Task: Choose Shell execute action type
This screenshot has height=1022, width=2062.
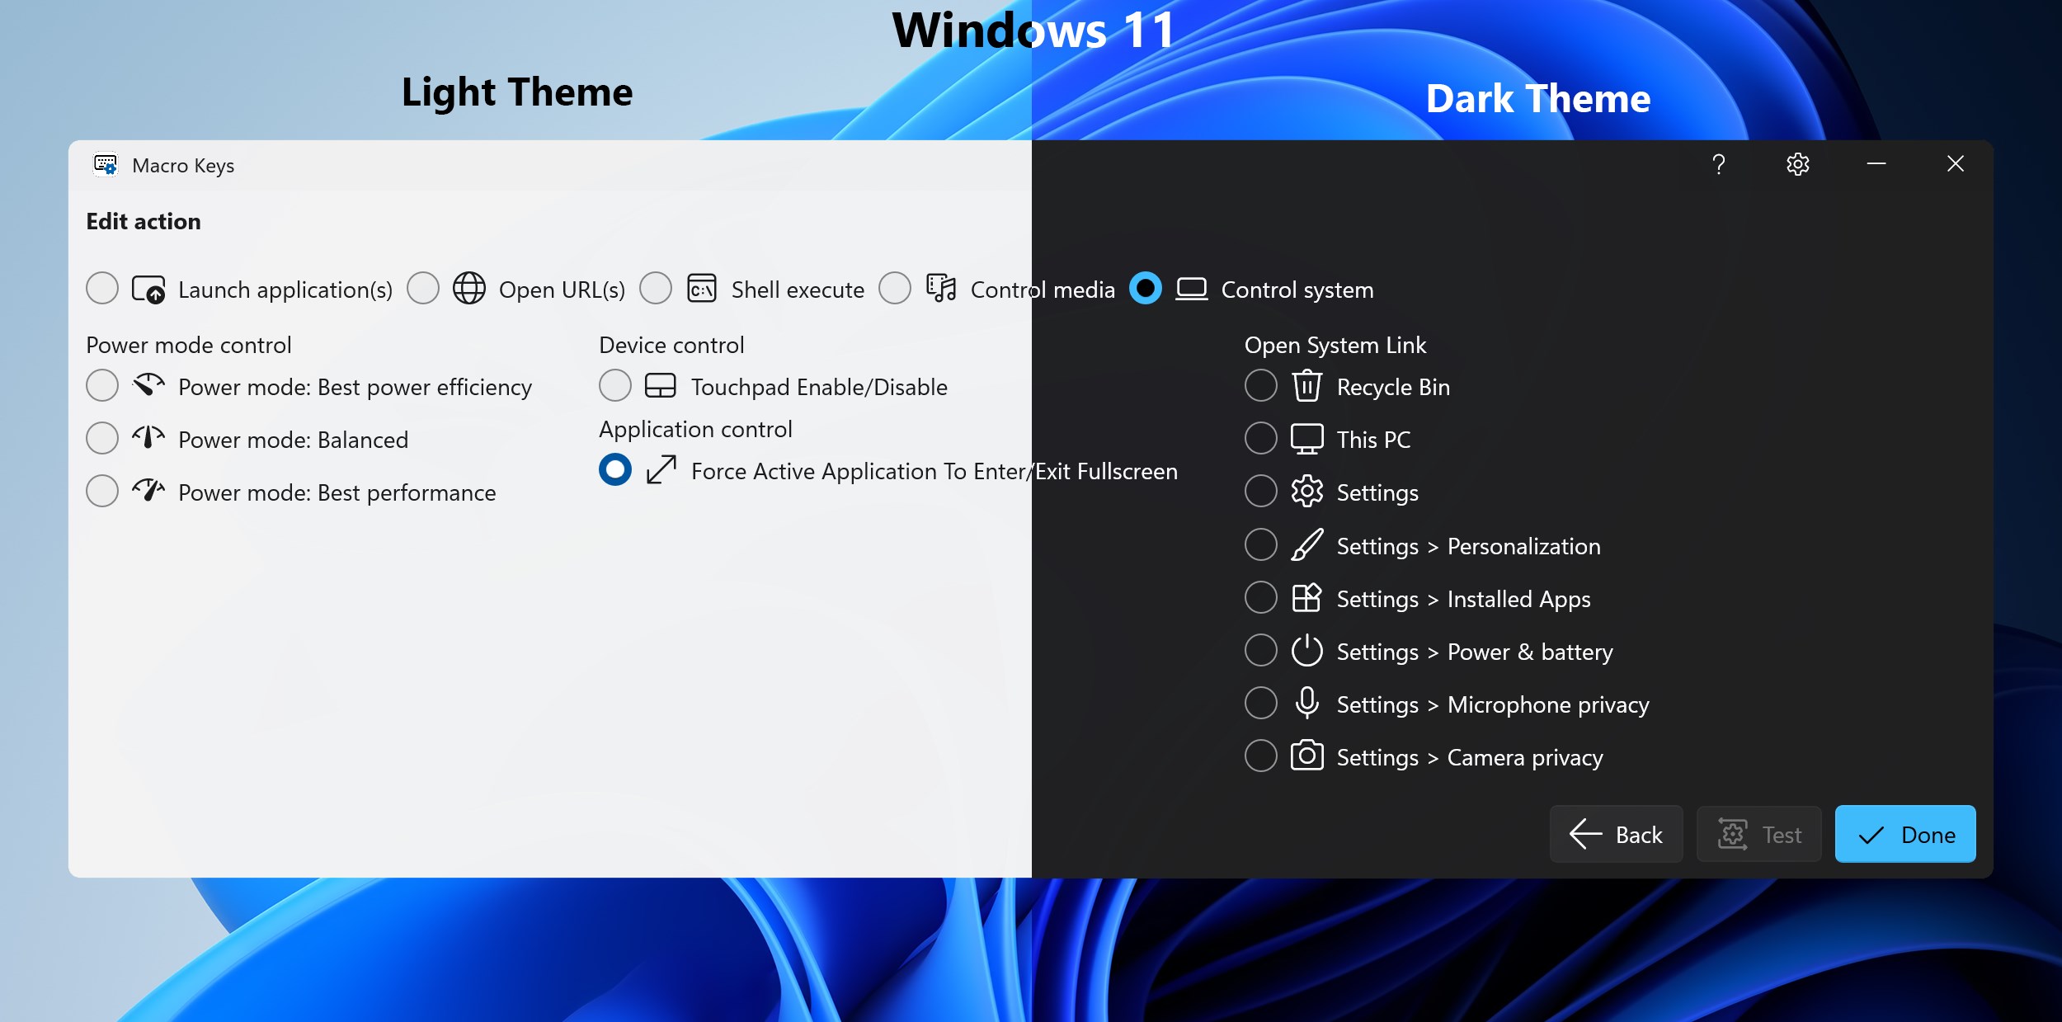Action: click(x=656, y=289)
